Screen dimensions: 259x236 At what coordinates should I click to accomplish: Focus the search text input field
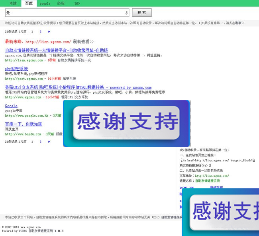coord(67,13)
